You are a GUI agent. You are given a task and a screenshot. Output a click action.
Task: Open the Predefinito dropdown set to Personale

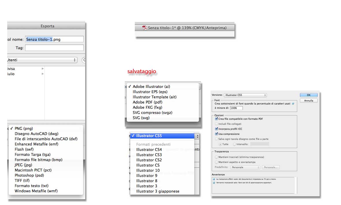245,167
